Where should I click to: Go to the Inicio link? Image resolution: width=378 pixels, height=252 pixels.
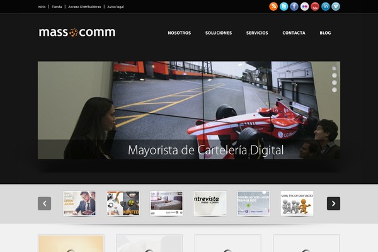[x=42, y=7]
